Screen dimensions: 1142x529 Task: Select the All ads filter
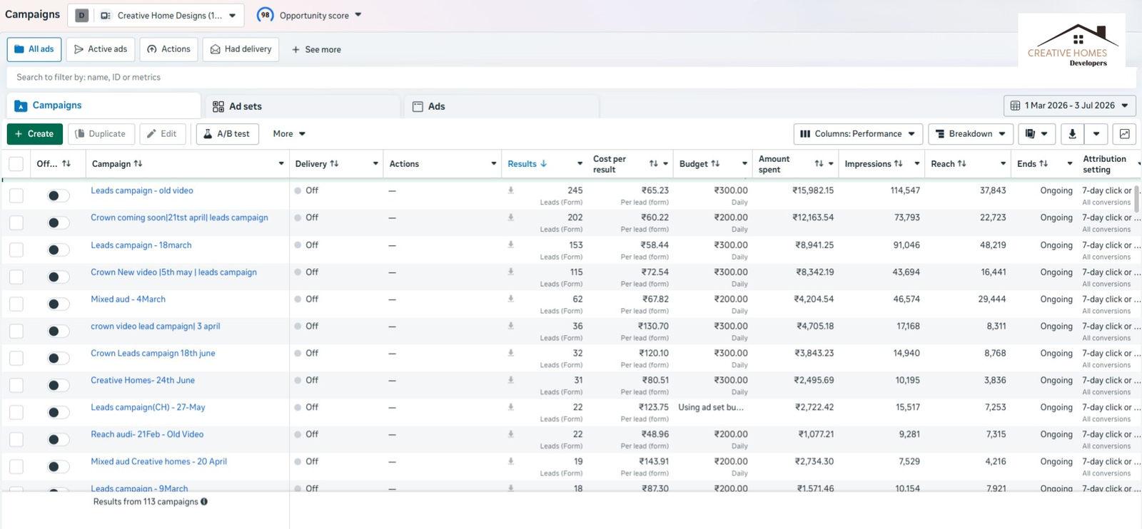point(34,49)
